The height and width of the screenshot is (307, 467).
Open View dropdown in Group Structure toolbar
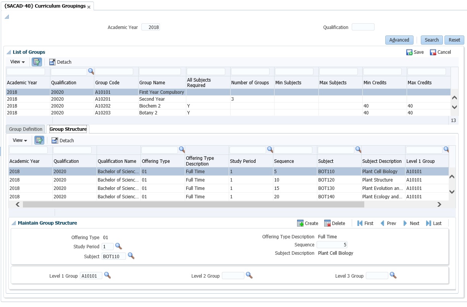[x=20, y=140]
